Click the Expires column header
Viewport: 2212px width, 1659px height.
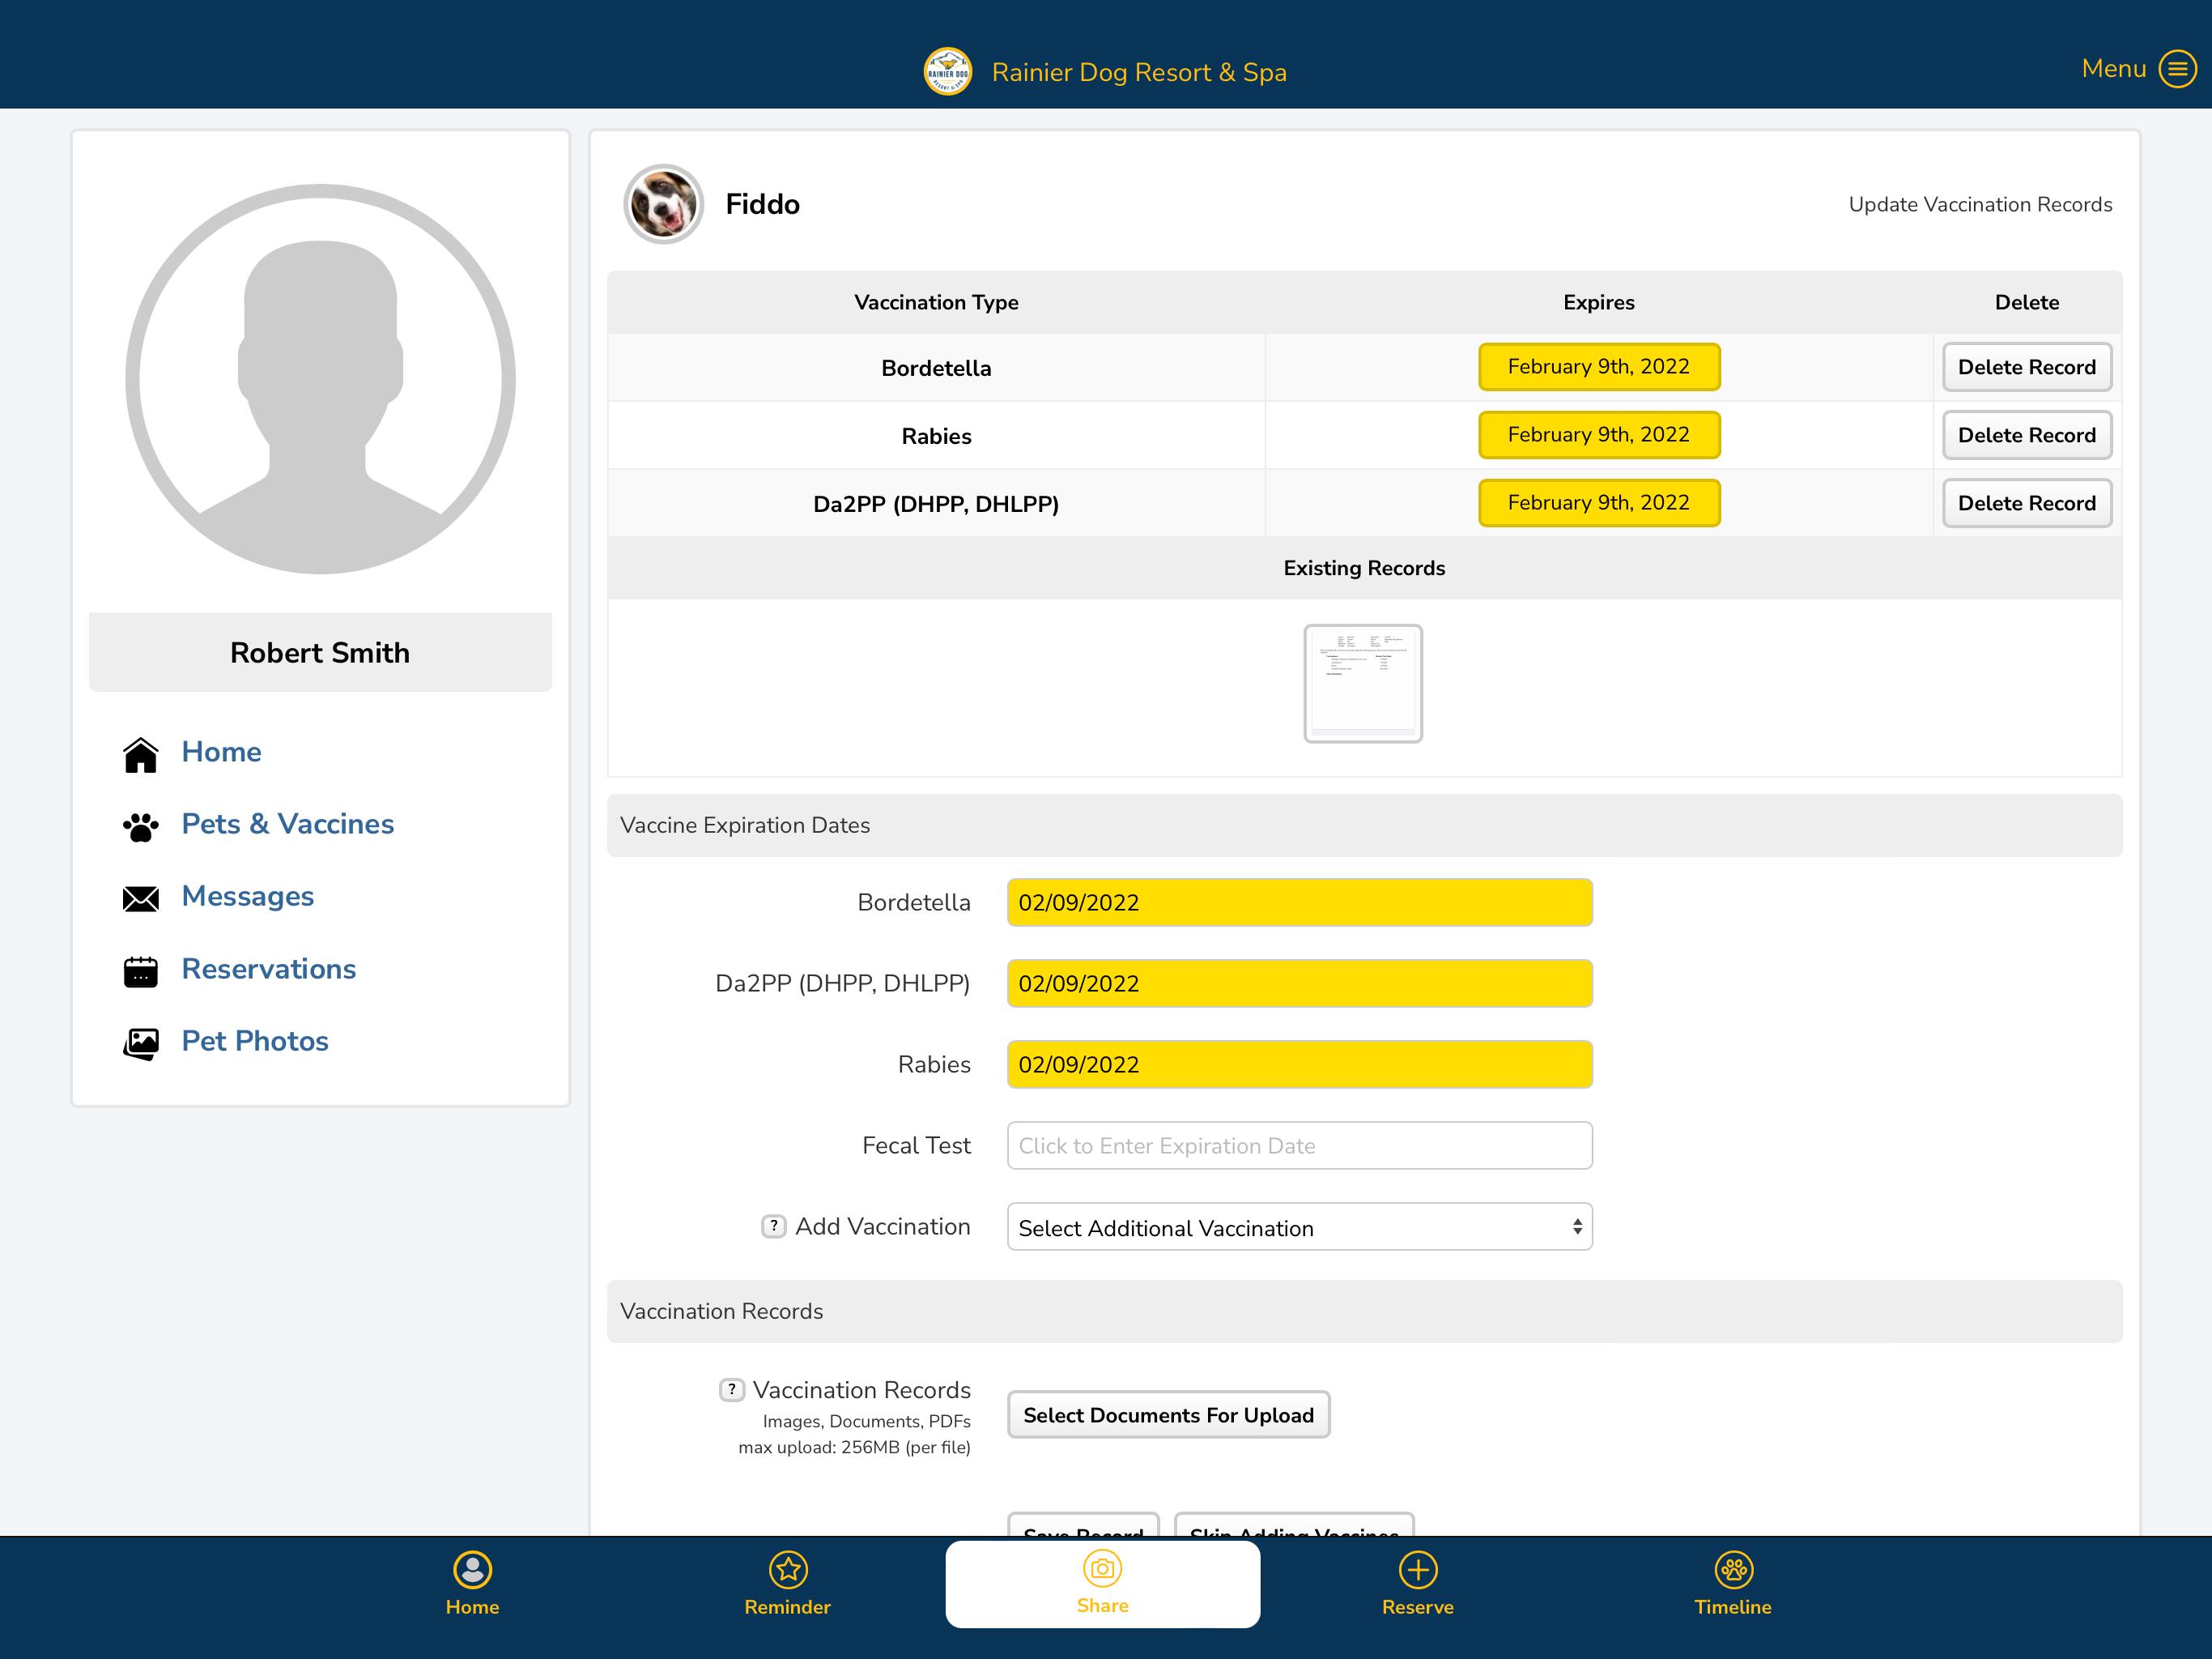[1599, 302]
